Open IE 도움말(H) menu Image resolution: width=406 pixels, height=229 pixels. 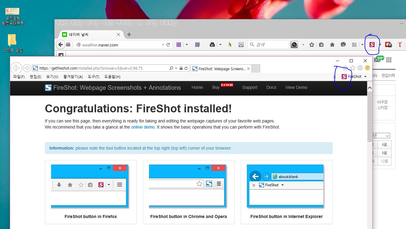tap(113, 77)
